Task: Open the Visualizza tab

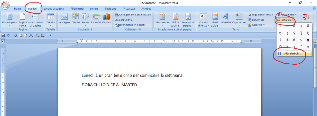Action: 129,9
